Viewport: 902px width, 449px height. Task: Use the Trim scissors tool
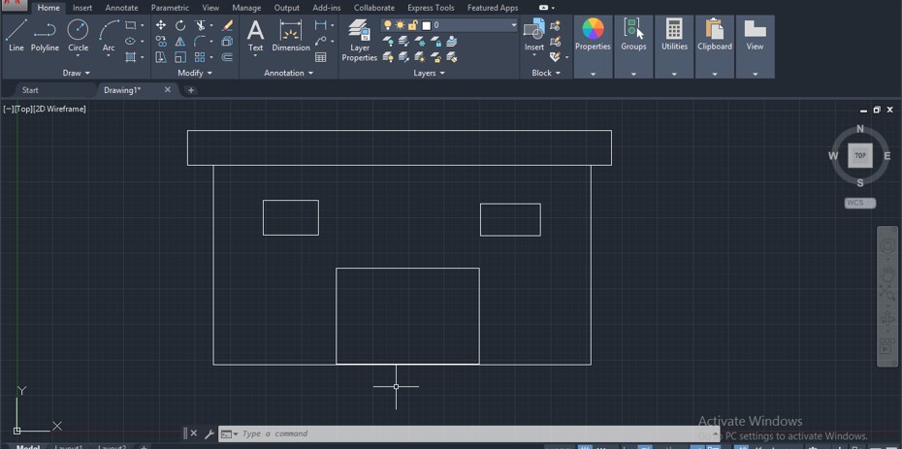[200, 25]
